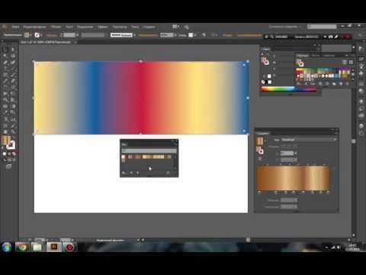Open the zoom level dropdown in status bar
The image size is (366, 275).
tap(47, 240)
